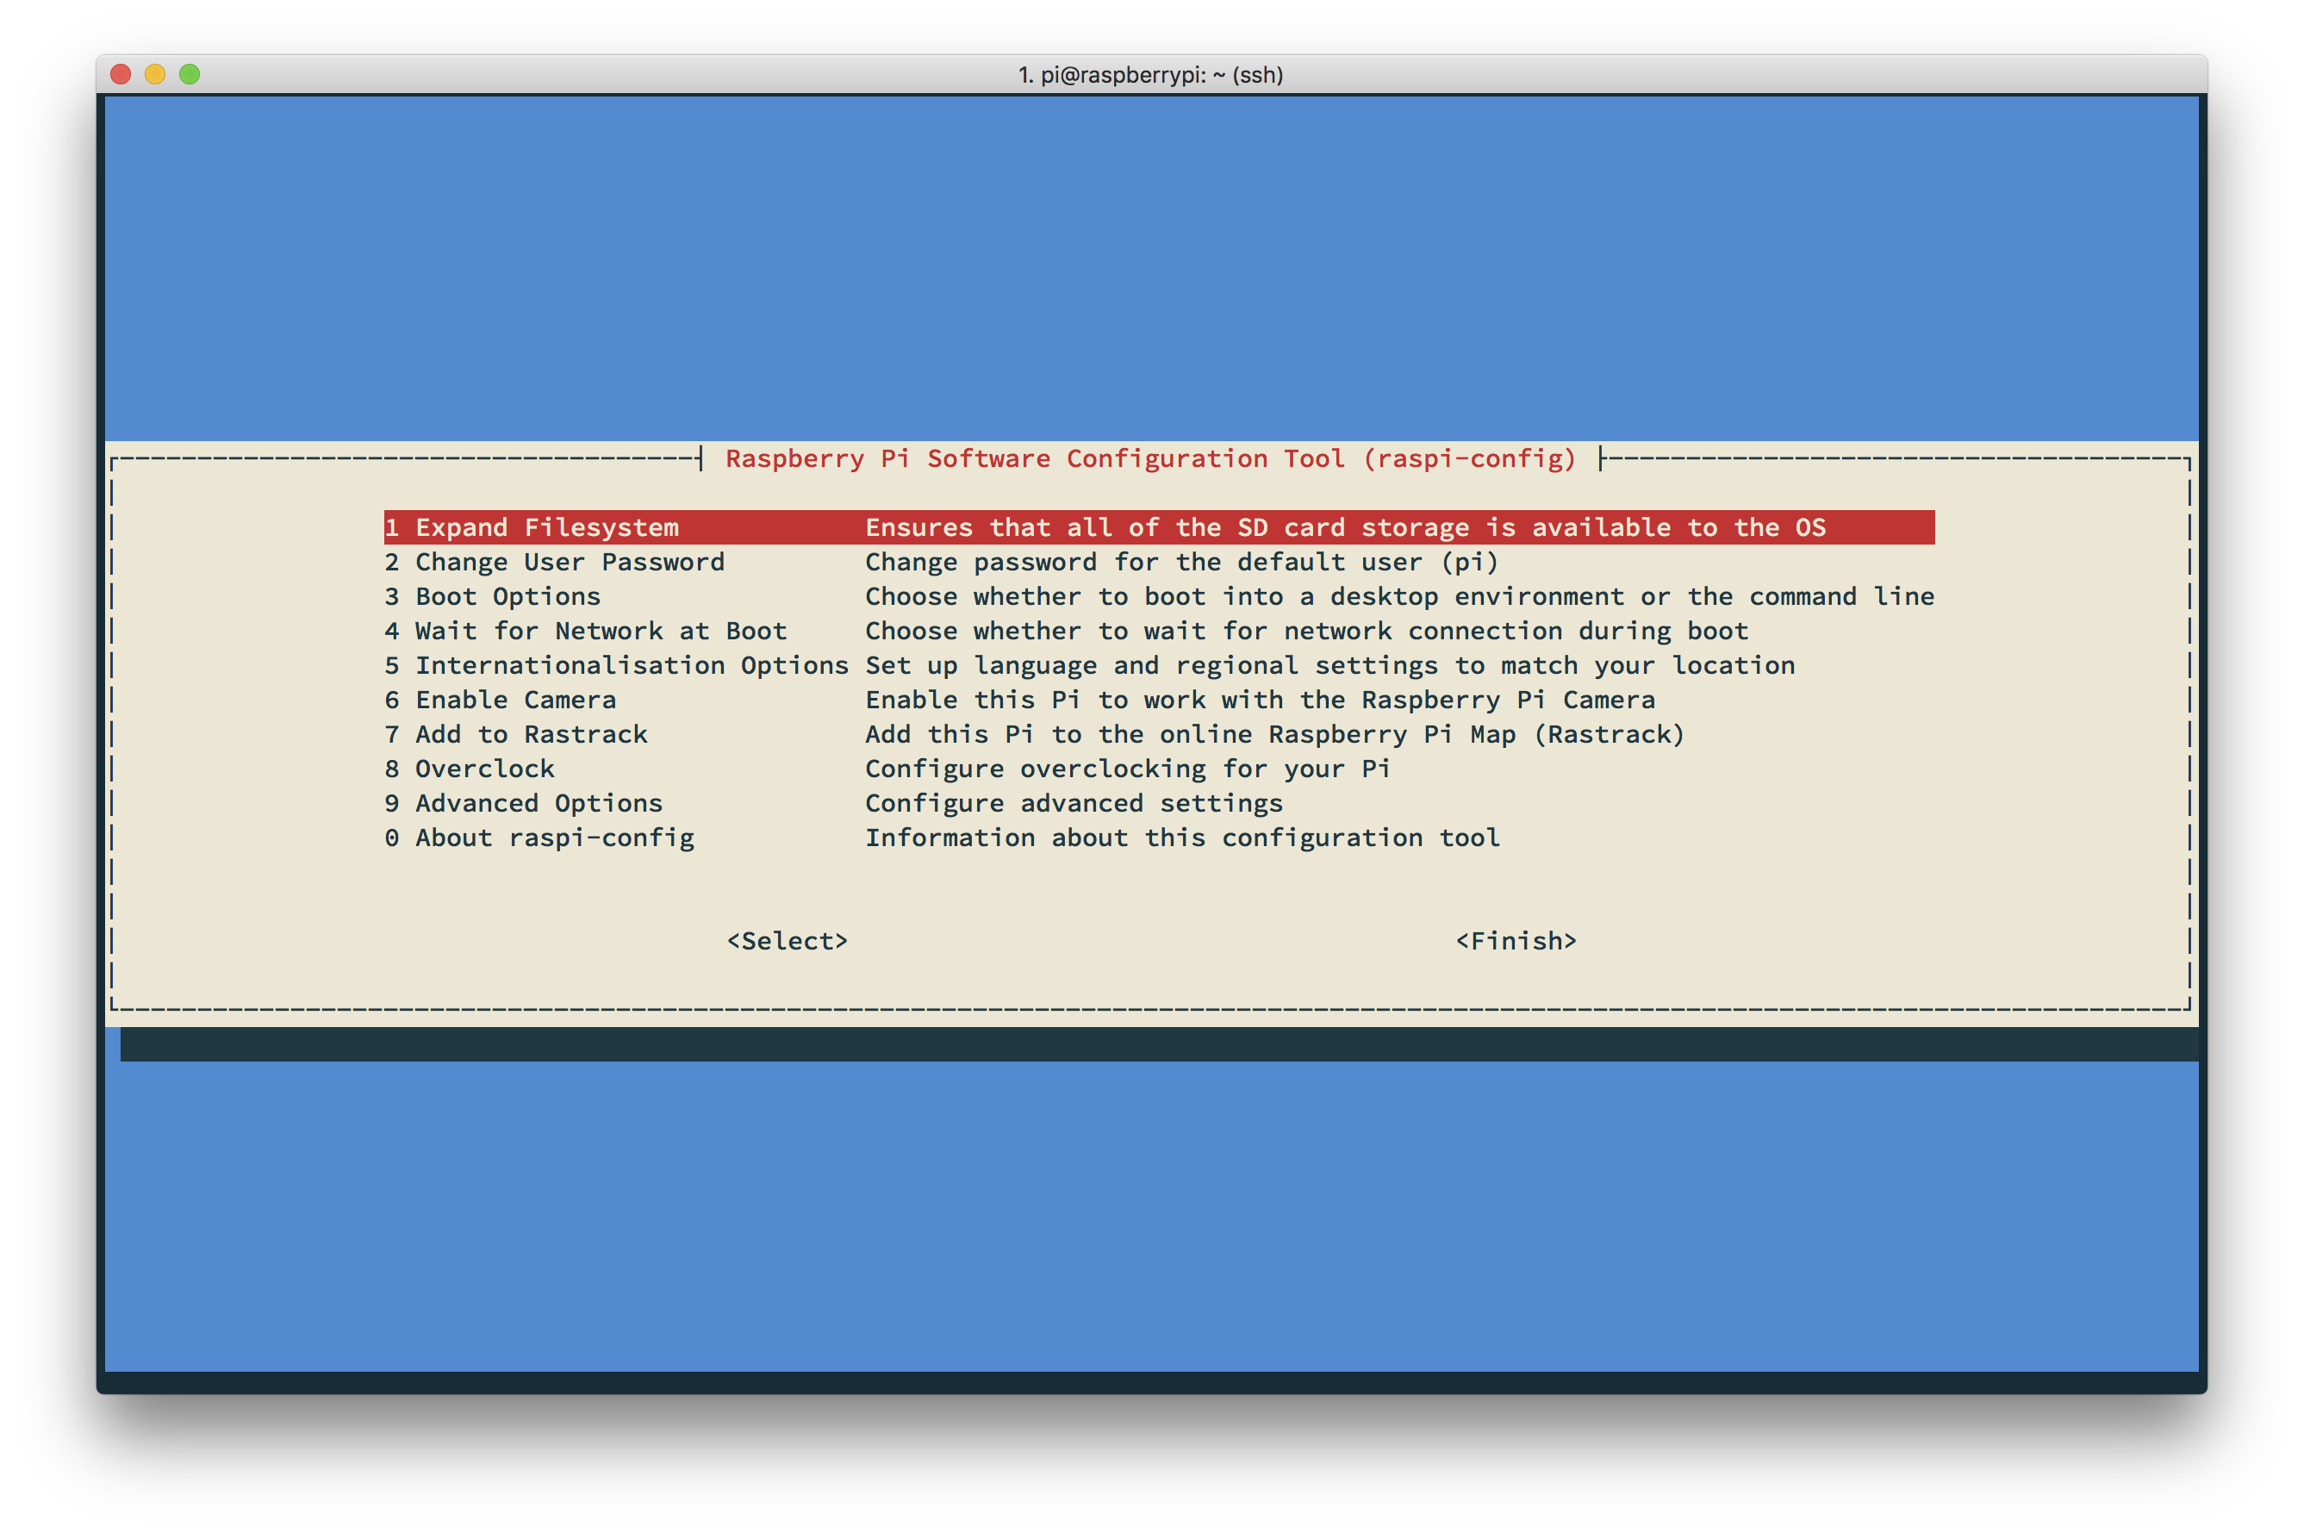
Task: Click description 'Configure overclocking for your Pi'
Action: [x=1128, y=769]
